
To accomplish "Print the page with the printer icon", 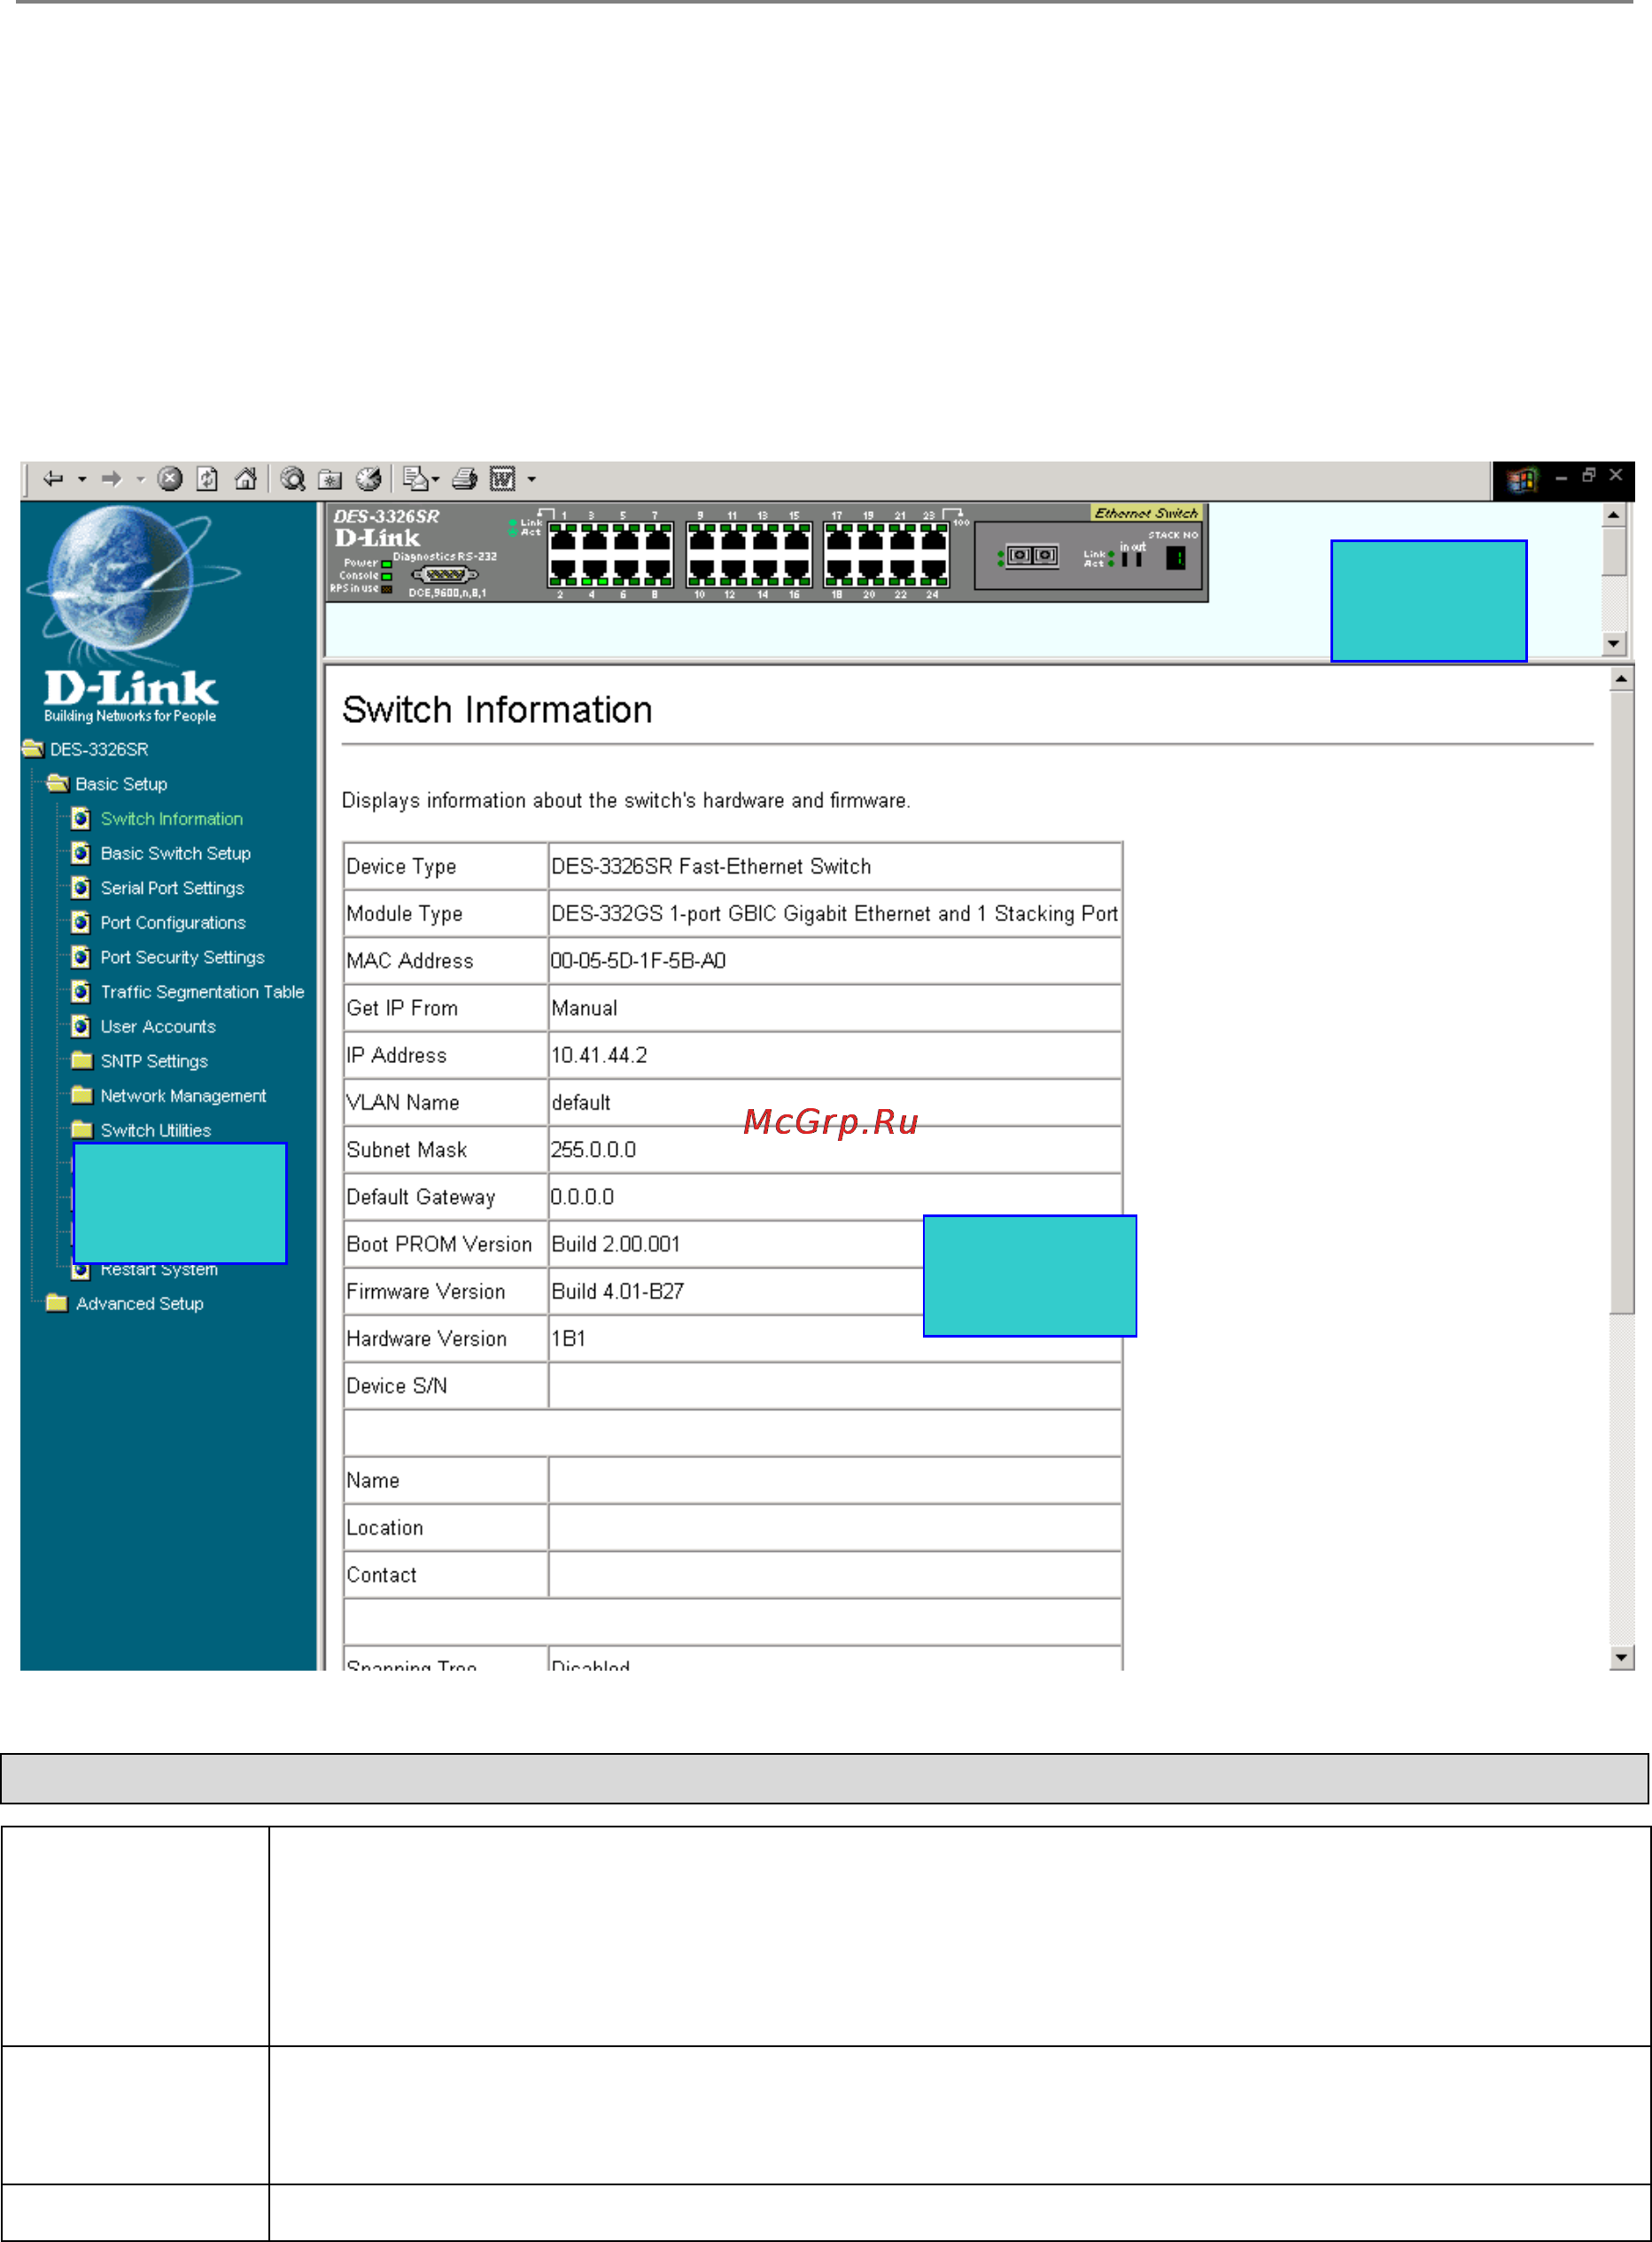I will (465, 479).
